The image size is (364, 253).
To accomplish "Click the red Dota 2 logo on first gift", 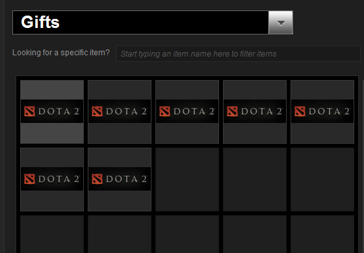I will 29,111.
